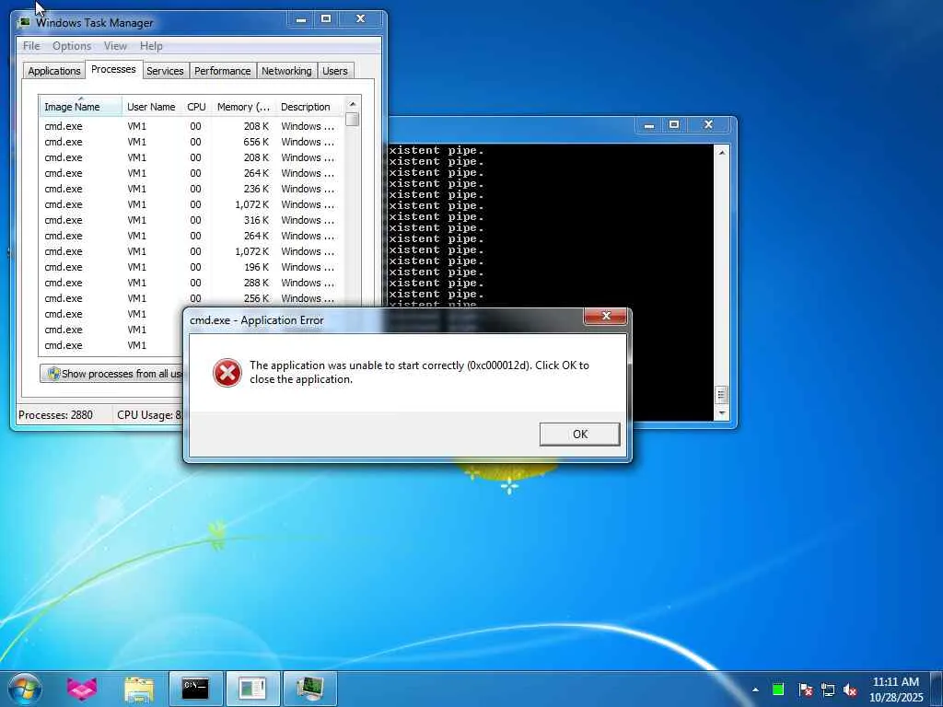943x707 pixels.
Task: Sort by the Description column header
Action: pos(309,107)
